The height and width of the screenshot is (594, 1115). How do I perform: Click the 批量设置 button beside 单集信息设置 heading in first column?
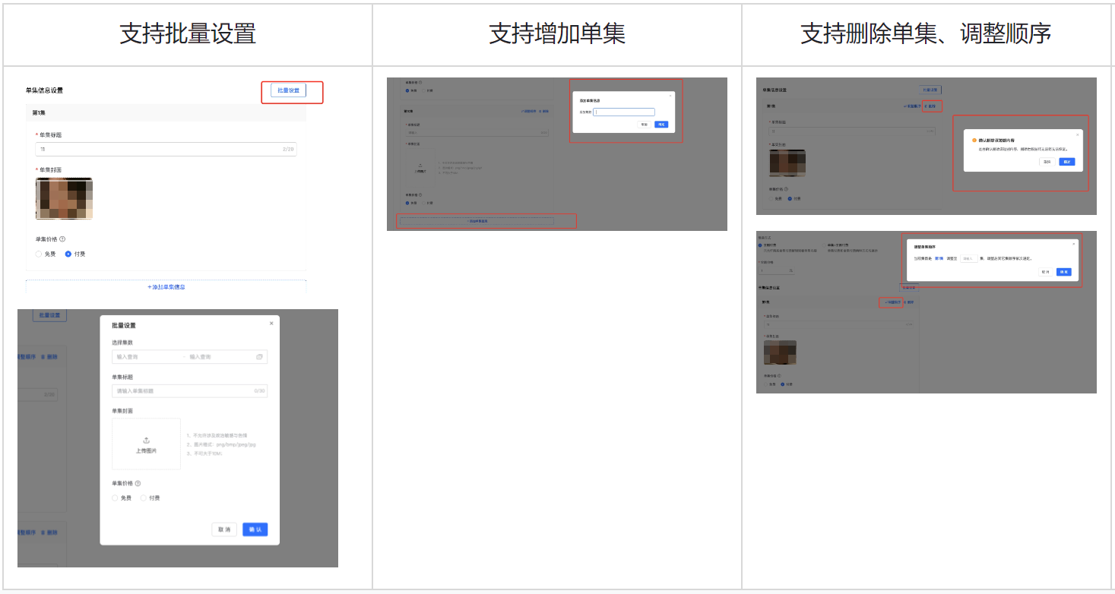click(288, 90)
